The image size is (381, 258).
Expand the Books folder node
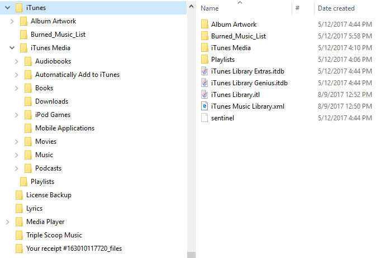17,88
